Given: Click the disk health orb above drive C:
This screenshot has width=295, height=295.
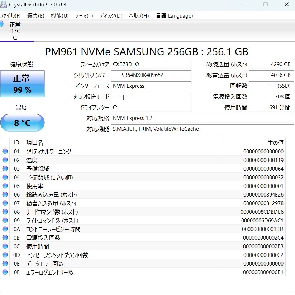Looking at the screenshot, I should pos(1,24).
